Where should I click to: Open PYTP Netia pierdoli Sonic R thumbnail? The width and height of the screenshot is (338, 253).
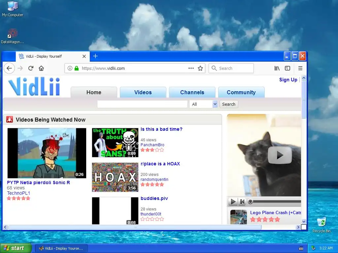(x=47, y=153)
